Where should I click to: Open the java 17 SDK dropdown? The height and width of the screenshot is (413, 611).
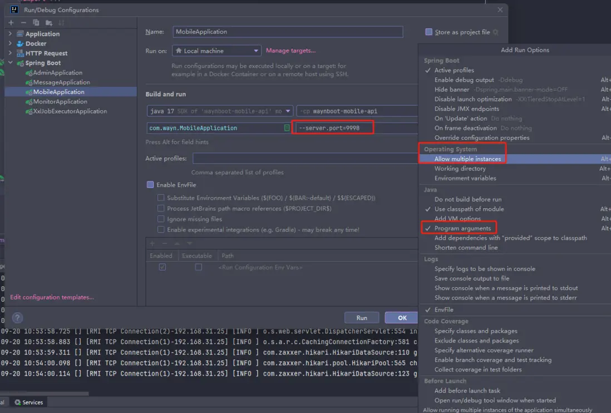(x=220, y=111)
